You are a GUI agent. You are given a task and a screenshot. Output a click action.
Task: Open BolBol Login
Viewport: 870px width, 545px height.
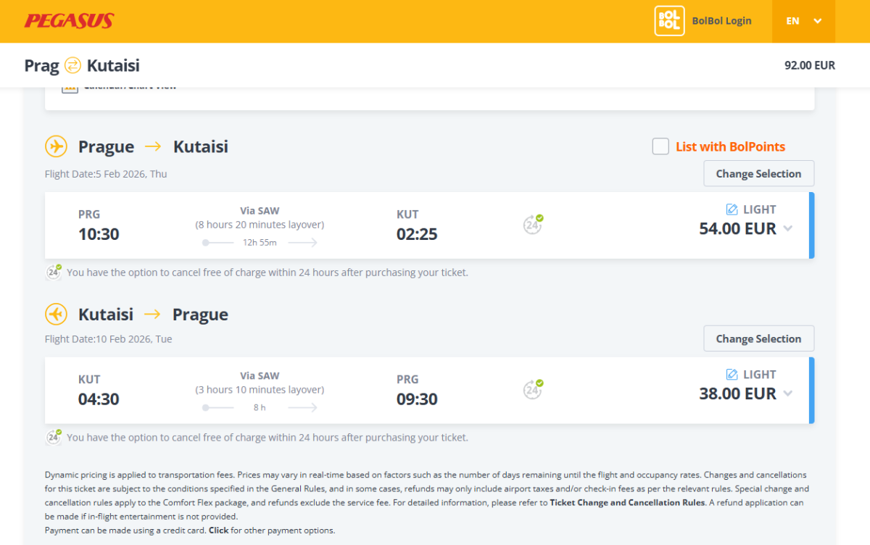click(721, 21)
